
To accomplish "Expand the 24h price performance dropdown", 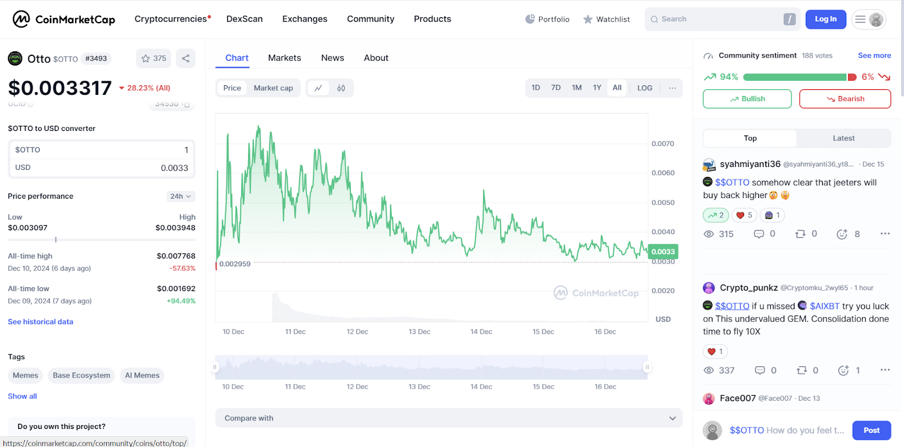I will coord(181,196).
